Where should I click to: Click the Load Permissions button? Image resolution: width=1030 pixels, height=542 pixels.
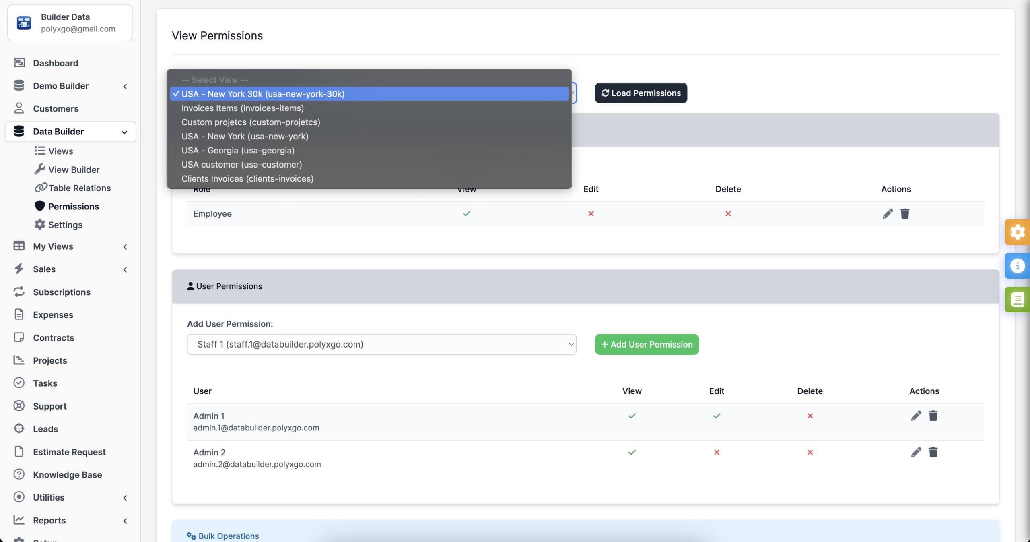point(641,93)
